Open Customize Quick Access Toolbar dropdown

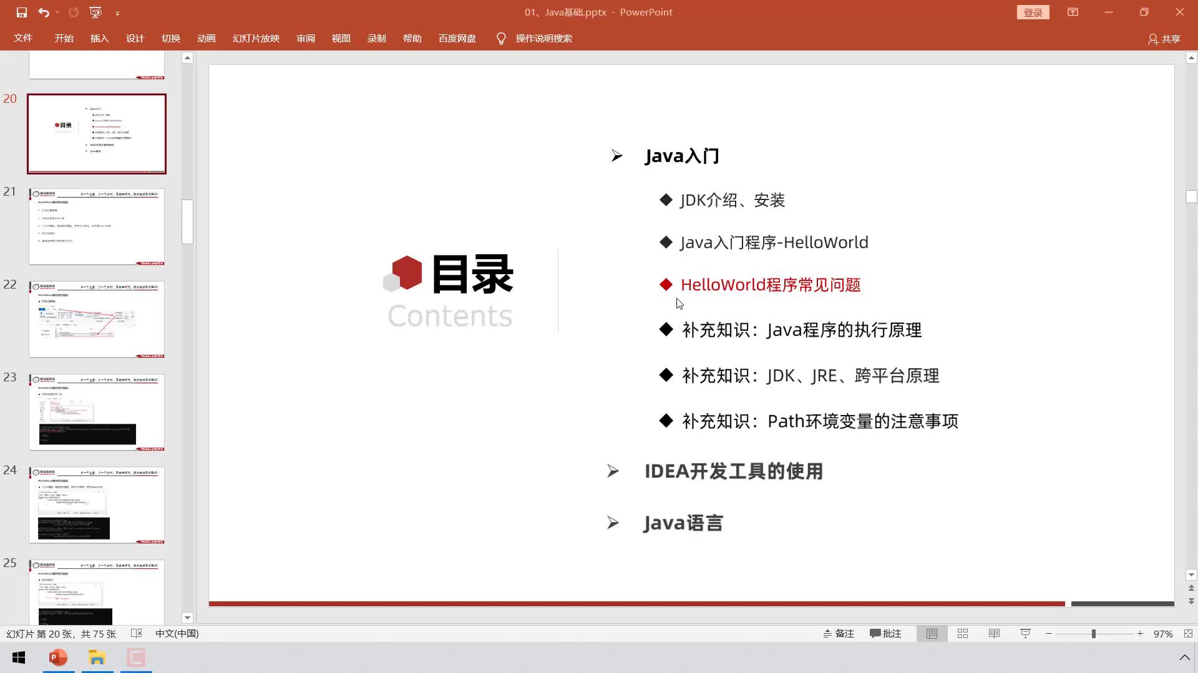(x=117, y=13)
